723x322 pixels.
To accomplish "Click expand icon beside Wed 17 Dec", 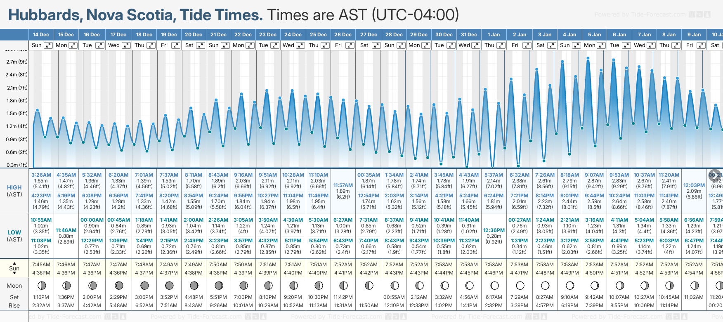I will tap(126, 45).
